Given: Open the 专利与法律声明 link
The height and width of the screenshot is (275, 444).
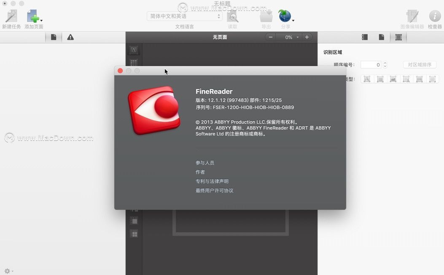Looking at the screenshot, I should point(212,181).
